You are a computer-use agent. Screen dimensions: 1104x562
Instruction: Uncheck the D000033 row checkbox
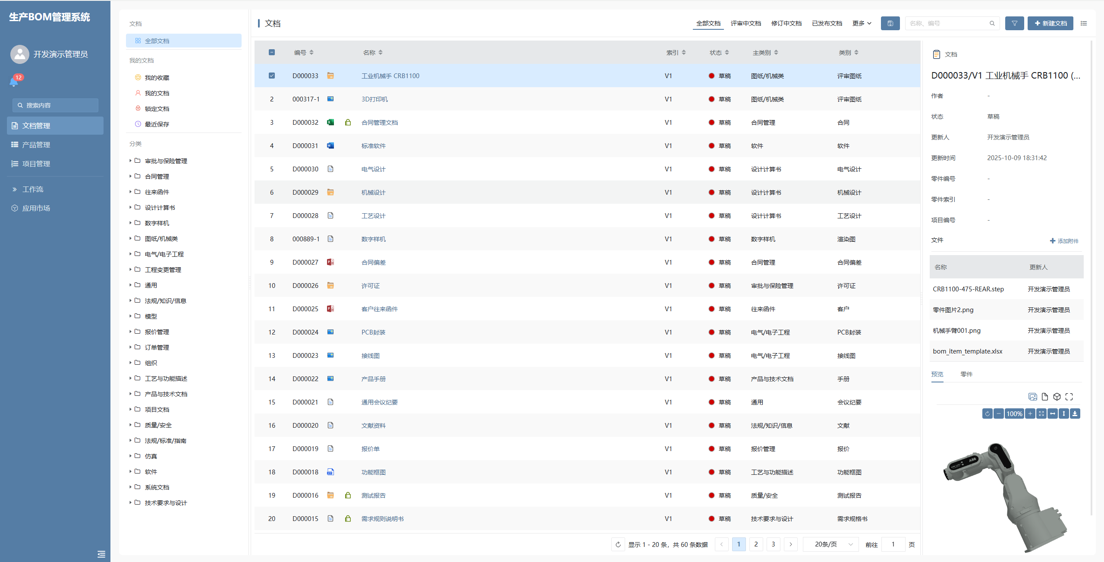(x=272, y=76)
